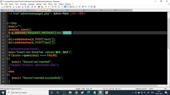
Task: Start macro recording with the red record icon
Action: click(83, 7)
